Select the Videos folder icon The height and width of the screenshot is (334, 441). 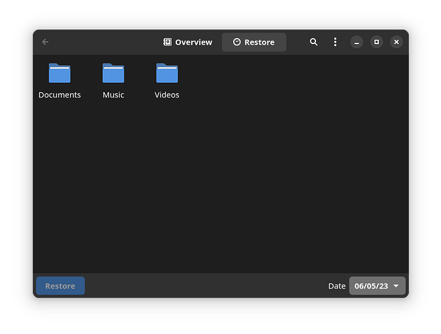(167, 73)
